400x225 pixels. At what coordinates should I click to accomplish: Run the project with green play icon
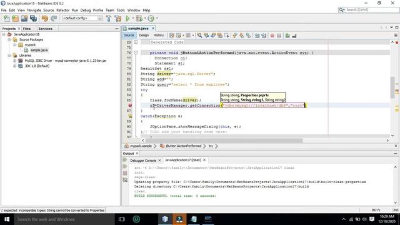127,18
